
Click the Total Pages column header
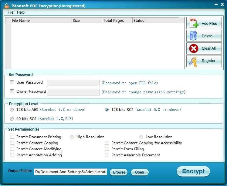117,20
